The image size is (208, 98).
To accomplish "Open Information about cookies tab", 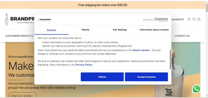I will pos(154,30).
